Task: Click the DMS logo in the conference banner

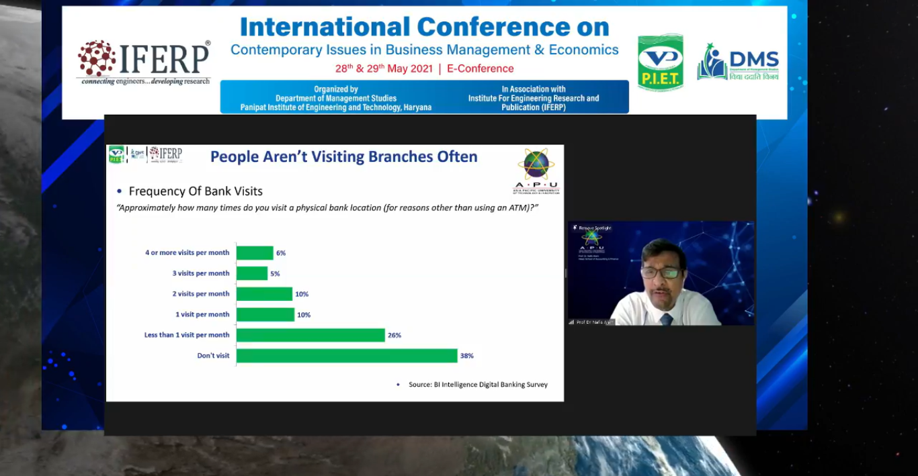Action: (x=737, y=62)
